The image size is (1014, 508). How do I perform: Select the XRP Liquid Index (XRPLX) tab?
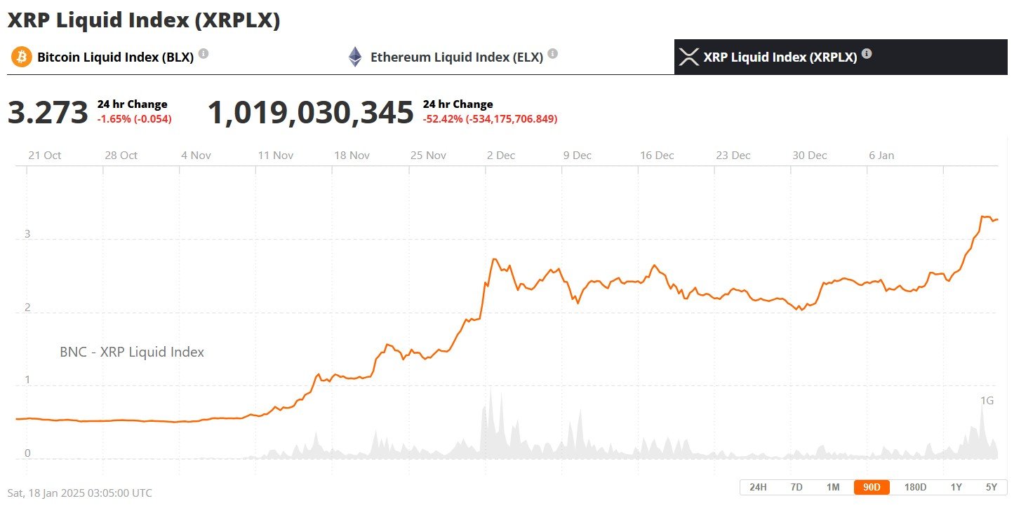click(x=780, y=57)
